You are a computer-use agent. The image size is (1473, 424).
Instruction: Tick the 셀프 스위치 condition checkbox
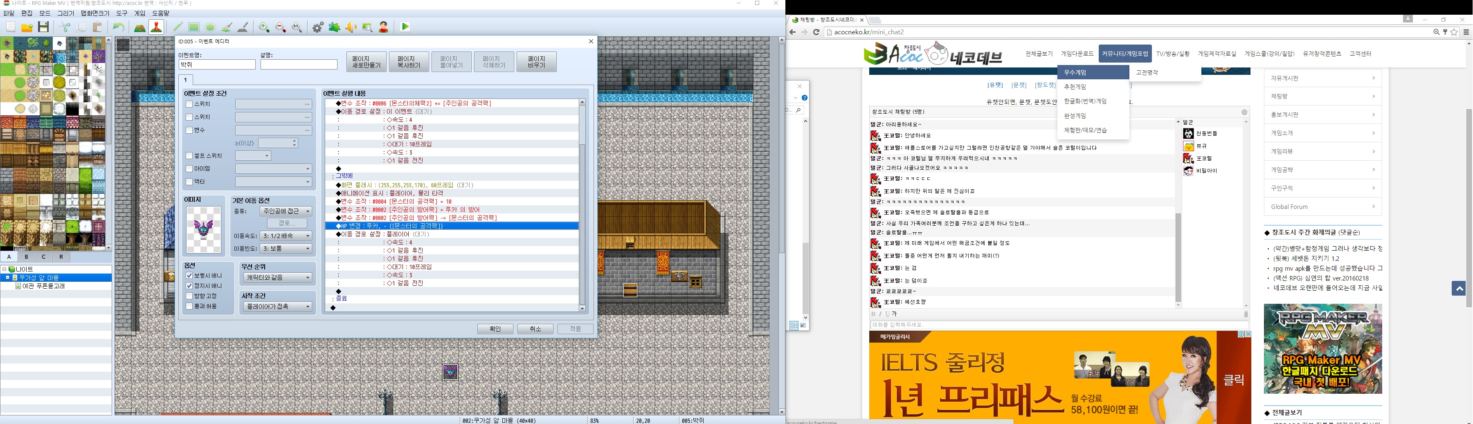tap(189, 155)
